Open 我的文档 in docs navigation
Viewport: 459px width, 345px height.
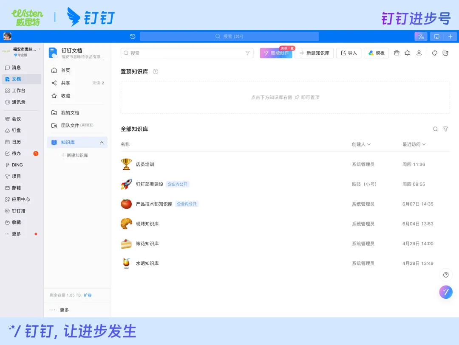[x=78, y=112]
